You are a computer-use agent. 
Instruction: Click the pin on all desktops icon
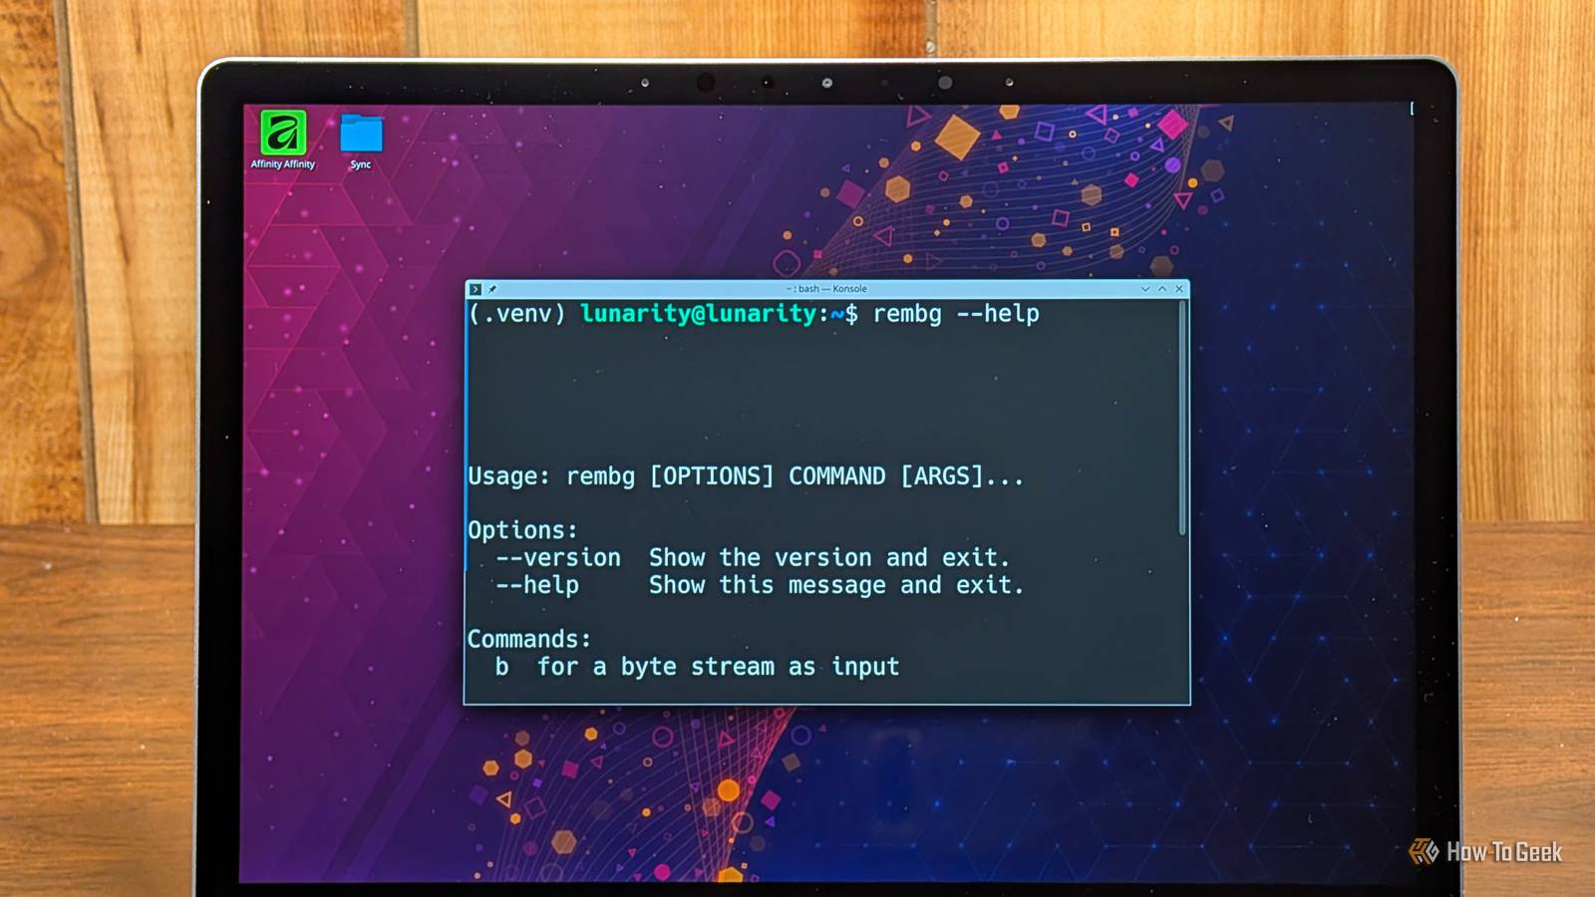(492, 289)
